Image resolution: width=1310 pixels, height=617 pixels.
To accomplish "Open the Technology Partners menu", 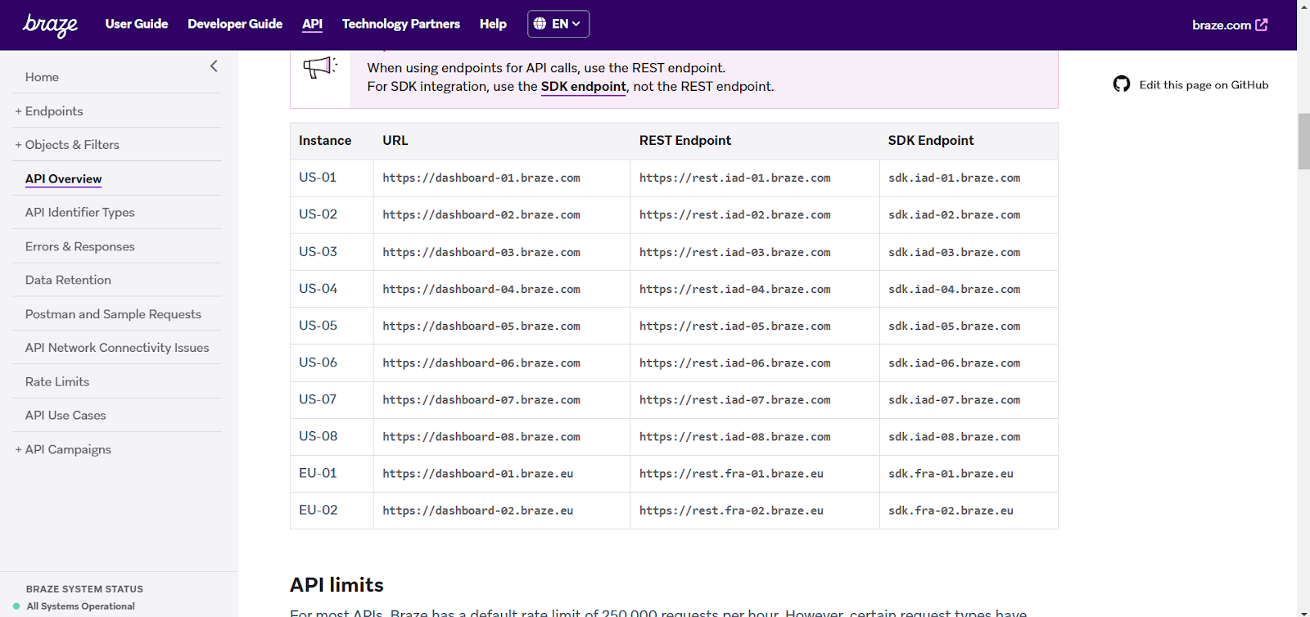I will tap(401, 24).
